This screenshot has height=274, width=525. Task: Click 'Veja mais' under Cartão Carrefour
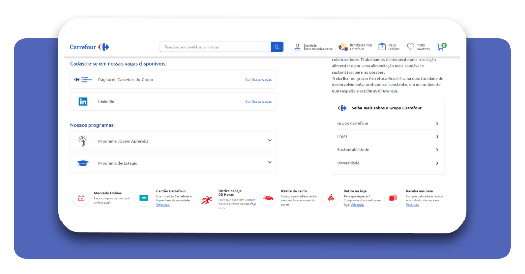[x=163, y=205]
